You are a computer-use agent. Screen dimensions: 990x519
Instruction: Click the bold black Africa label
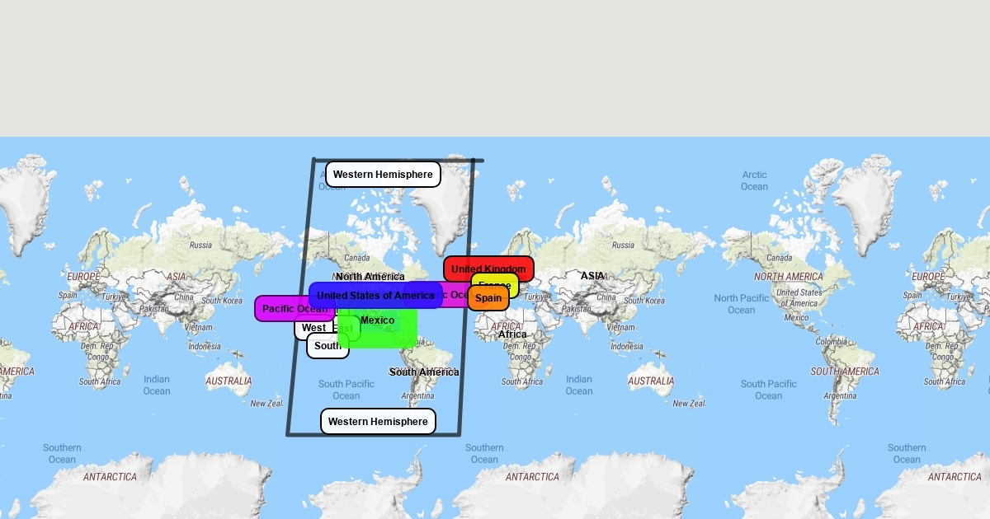512,334
